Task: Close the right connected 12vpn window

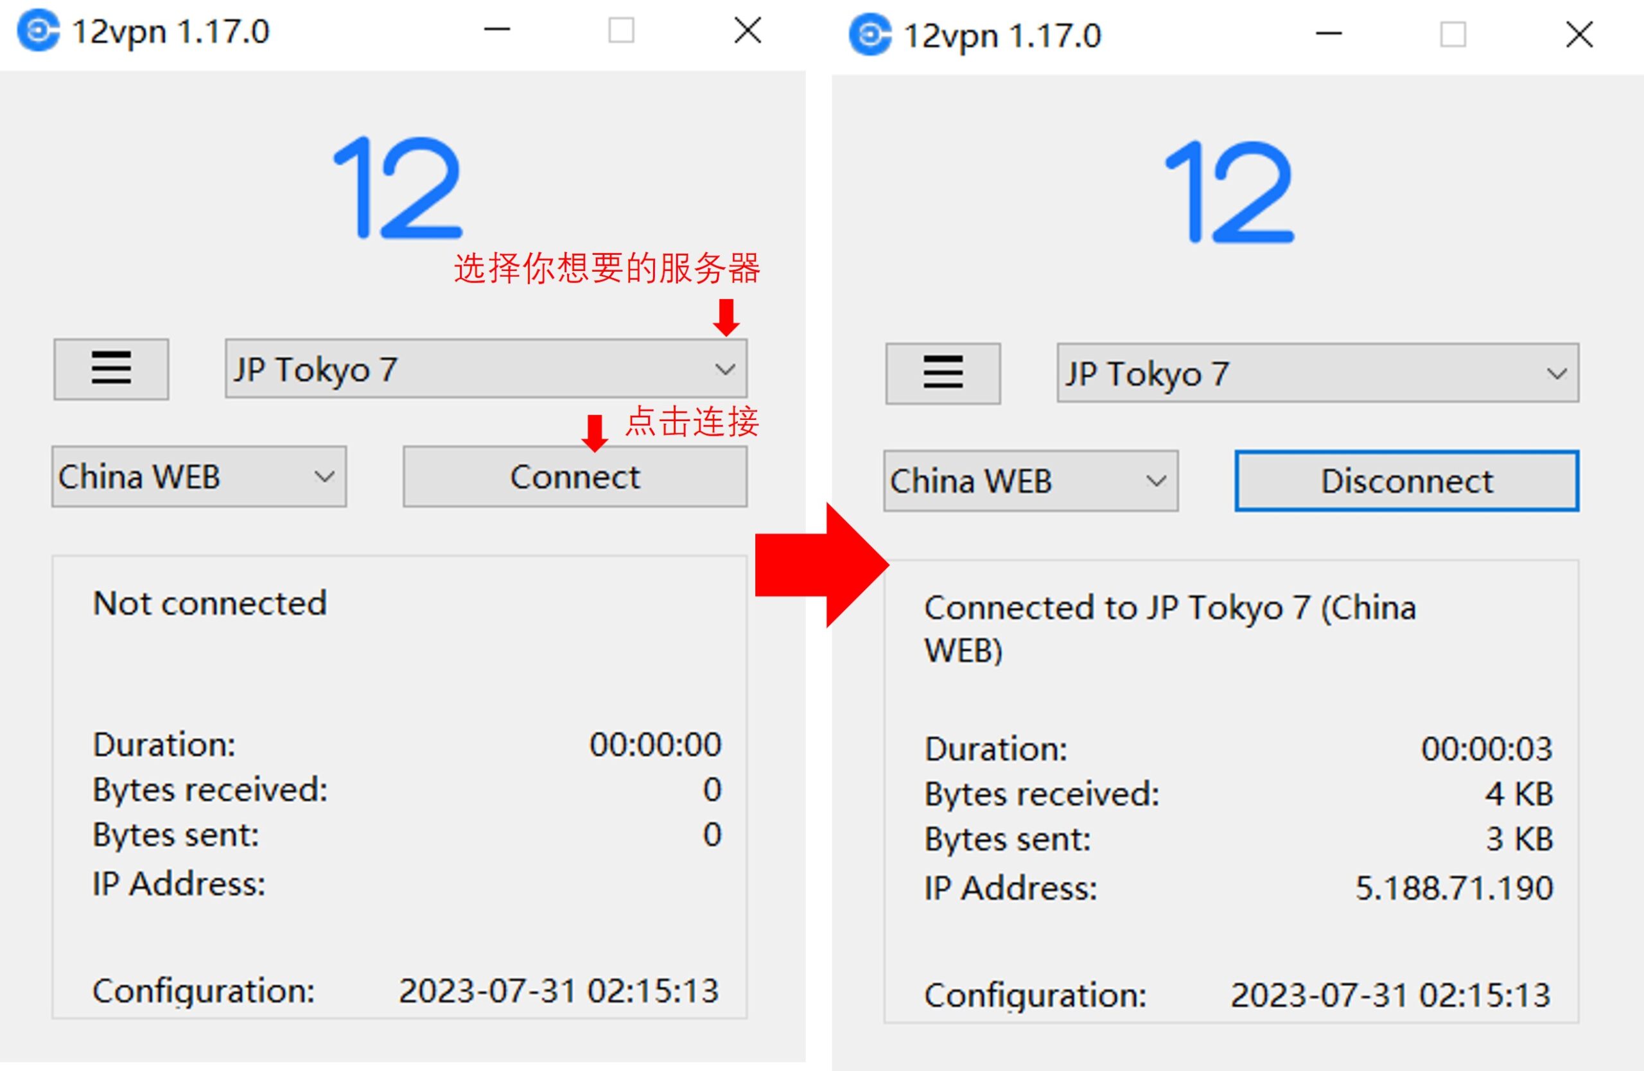Action: pyautogui.click(x=1579, y=35)
